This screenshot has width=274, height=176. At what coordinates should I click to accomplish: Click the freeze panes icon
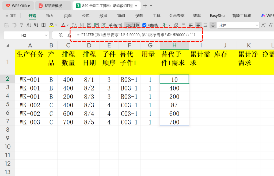click(x=165, y=25)
